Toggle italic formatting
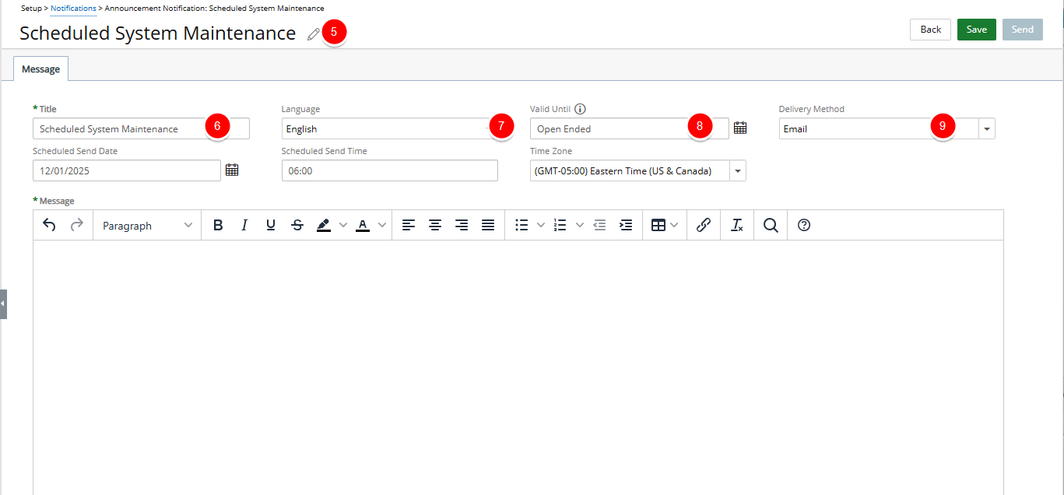This screenshot has width=1064, height=495. click(x=244, y=225)
